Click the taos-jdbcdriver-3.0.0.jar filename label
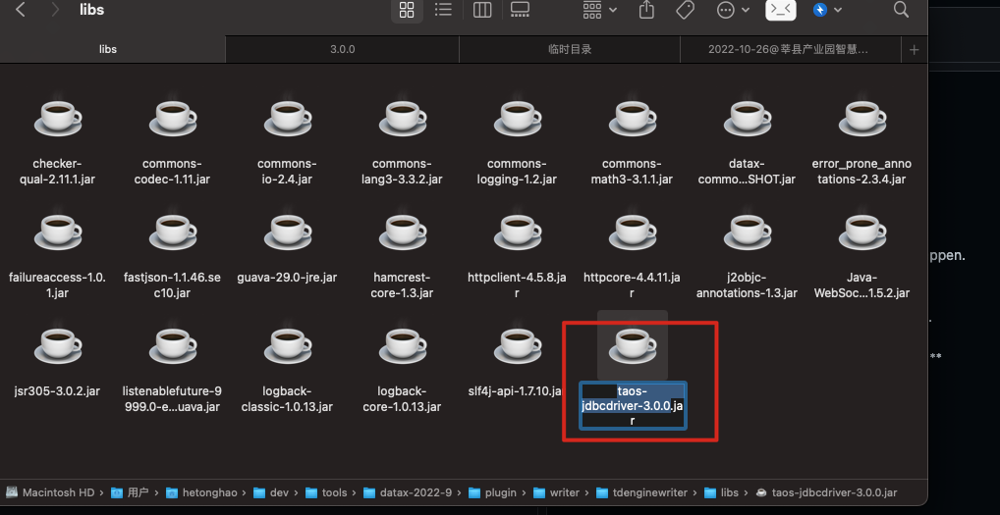The image size is (1000, 515). coord(633,405)
